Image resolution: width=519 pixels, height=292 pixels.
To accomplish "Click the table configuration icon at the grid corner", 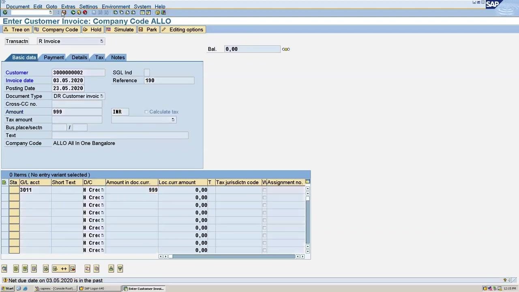I will [x=308, y=182].
